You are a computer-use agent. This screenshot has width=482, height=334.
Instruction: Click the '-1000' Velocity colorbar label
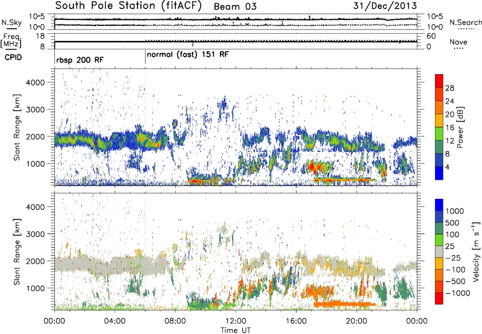(x=458, y=293)
